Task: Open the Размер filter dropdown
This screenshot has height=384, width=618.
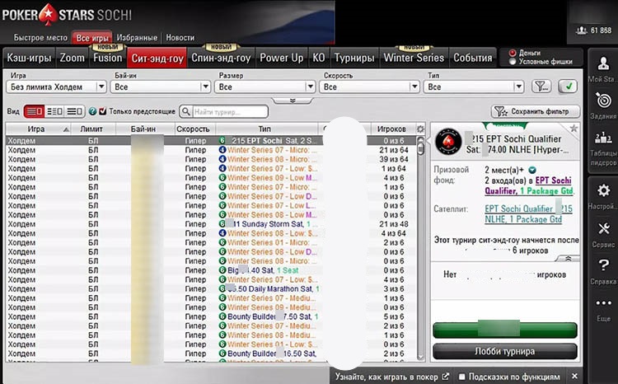Action: (x=265, y=87)
